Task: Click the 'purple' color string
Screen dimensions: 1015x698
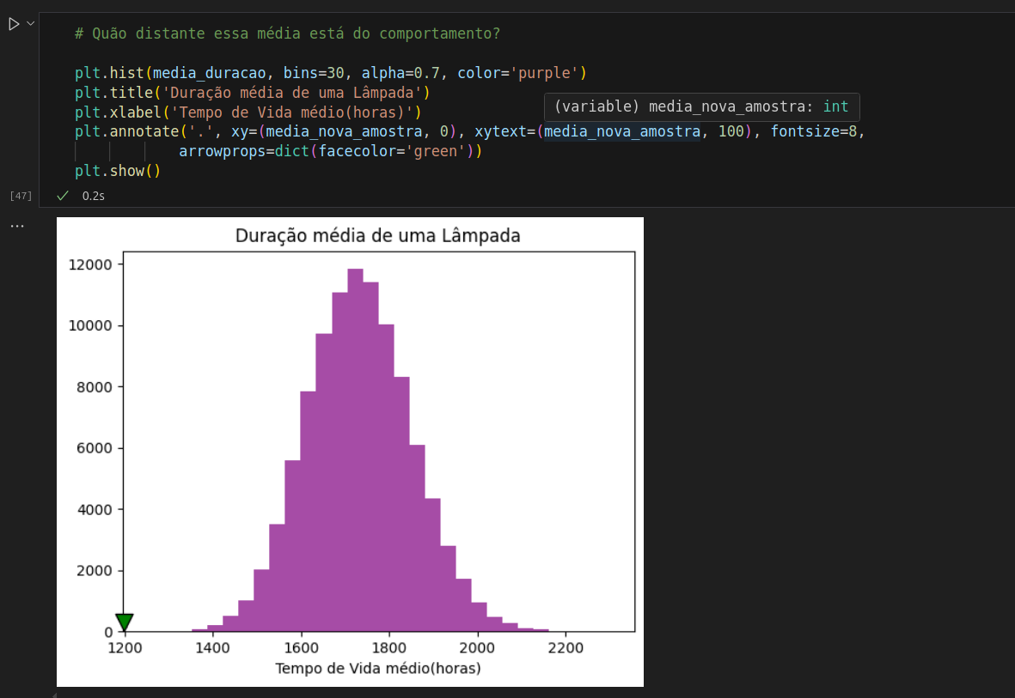Action: pyautogui.click(x=544, y=73)
